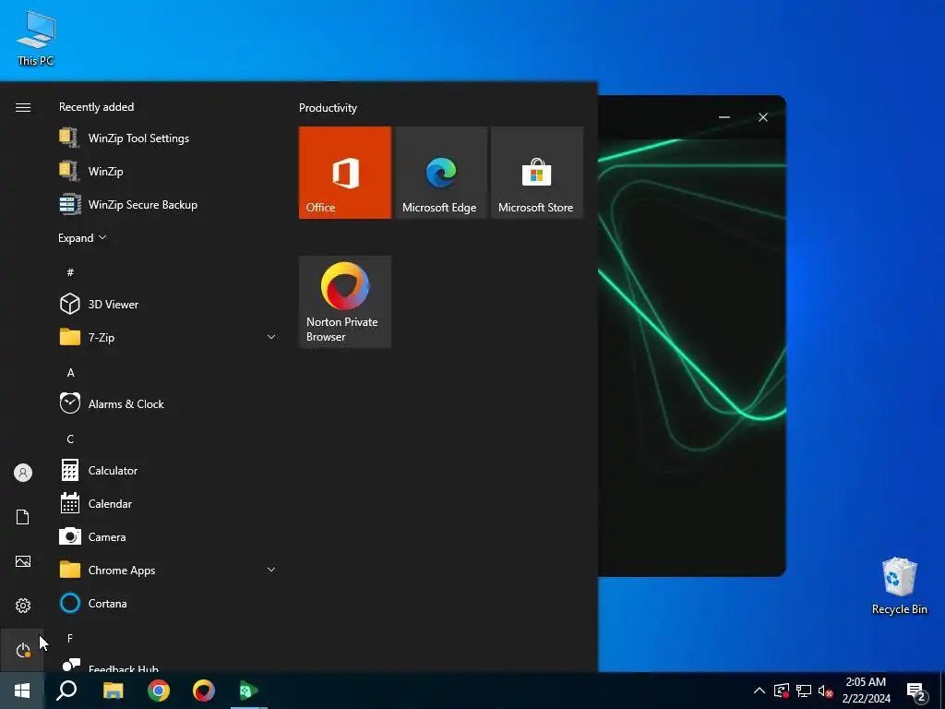
Task: Launch the Camera app
Action: tap(169, 536)
